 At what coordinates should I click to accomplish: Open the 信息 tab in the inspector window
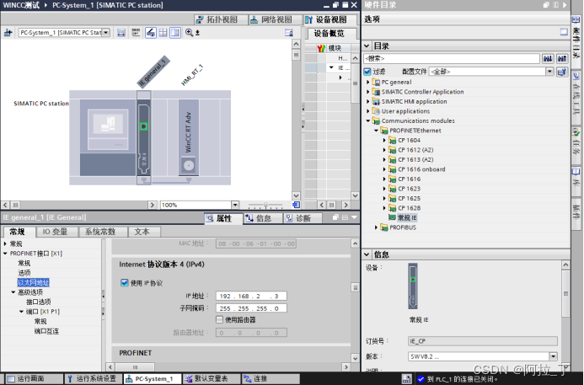click(x=263, y=218)
